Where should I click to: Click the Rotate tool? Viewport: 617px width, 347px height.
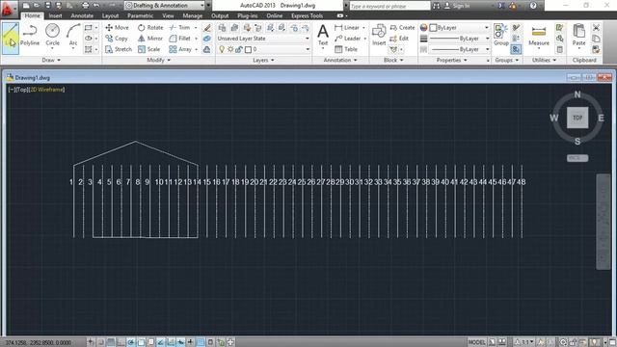[x=150, y=28]
